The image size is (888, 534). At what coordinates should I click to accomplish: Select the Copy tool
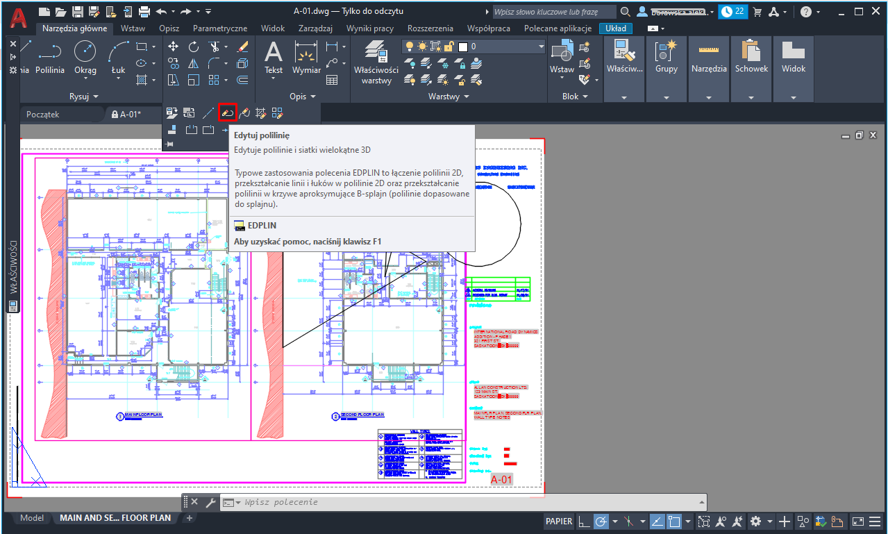[173, 63]
